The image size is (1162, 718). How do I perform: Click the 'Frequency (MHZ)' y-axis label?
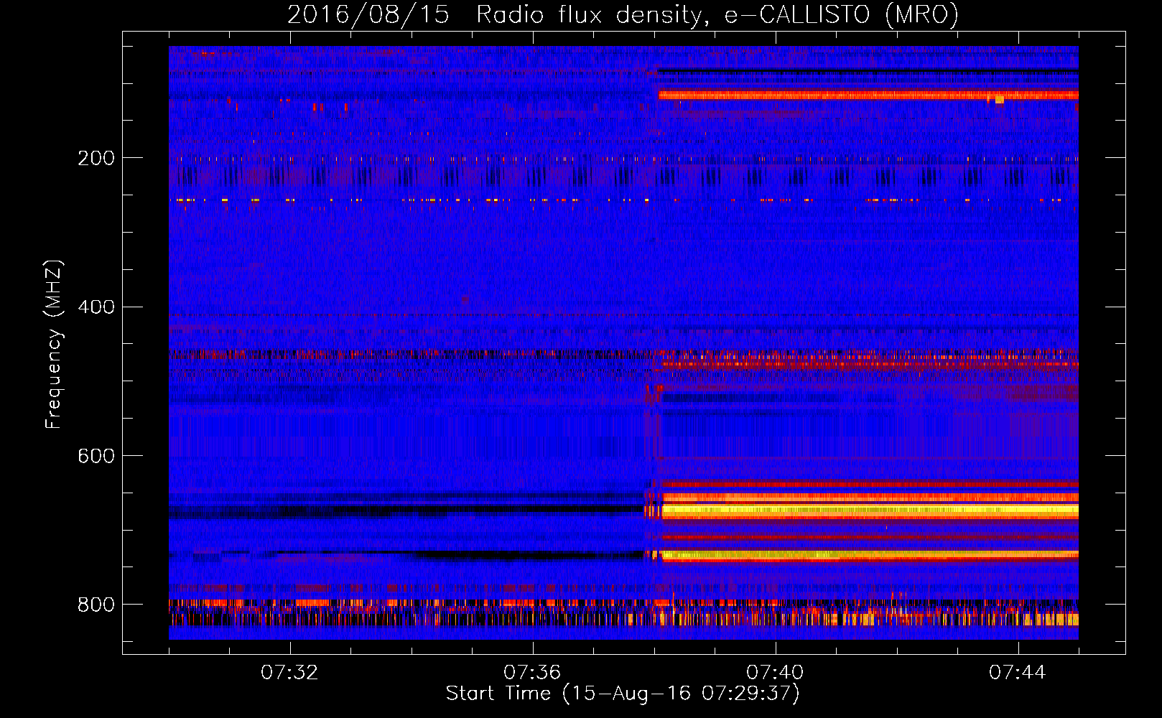click(54, 345)
